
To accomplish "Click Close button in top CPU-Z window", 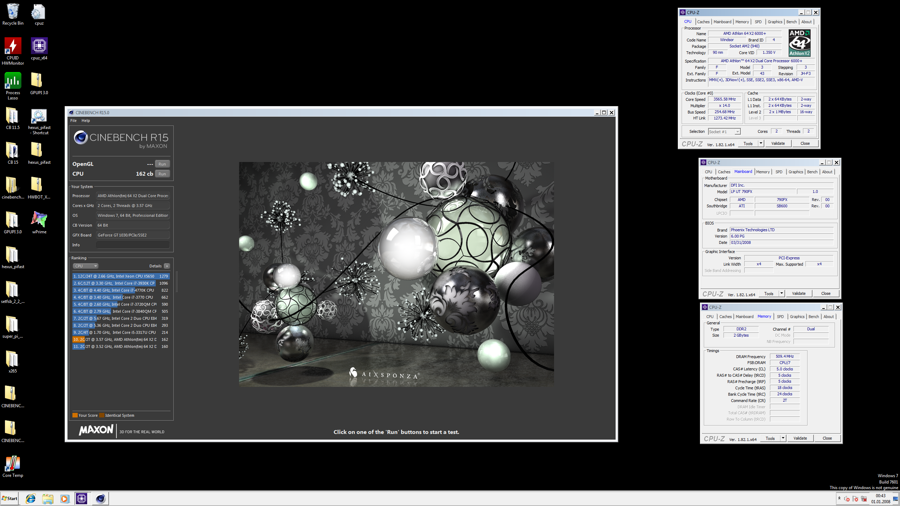I will 805,143.
